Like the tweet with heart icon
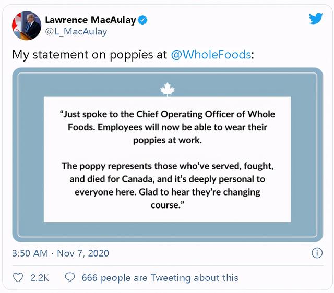Viewport: 334px width, 293px height. [18, 278]
